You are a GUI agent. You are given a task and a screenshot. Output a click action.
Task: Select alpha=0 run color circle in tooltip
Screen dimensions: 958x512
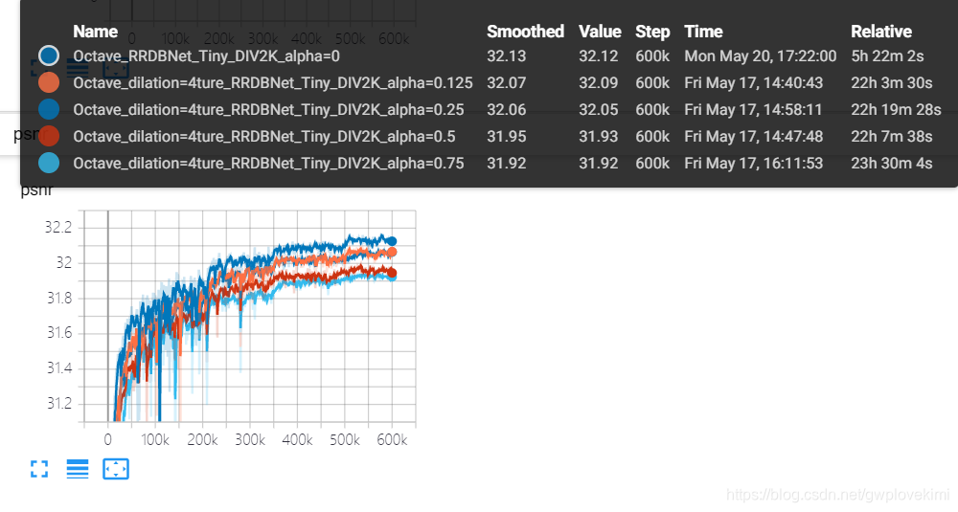click(x=49, y=56)
